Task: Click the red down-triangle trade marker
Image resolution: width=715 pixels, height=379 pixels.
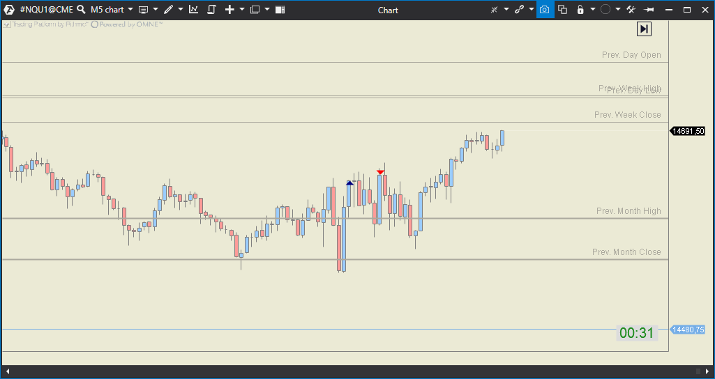Action: point(380,171)
